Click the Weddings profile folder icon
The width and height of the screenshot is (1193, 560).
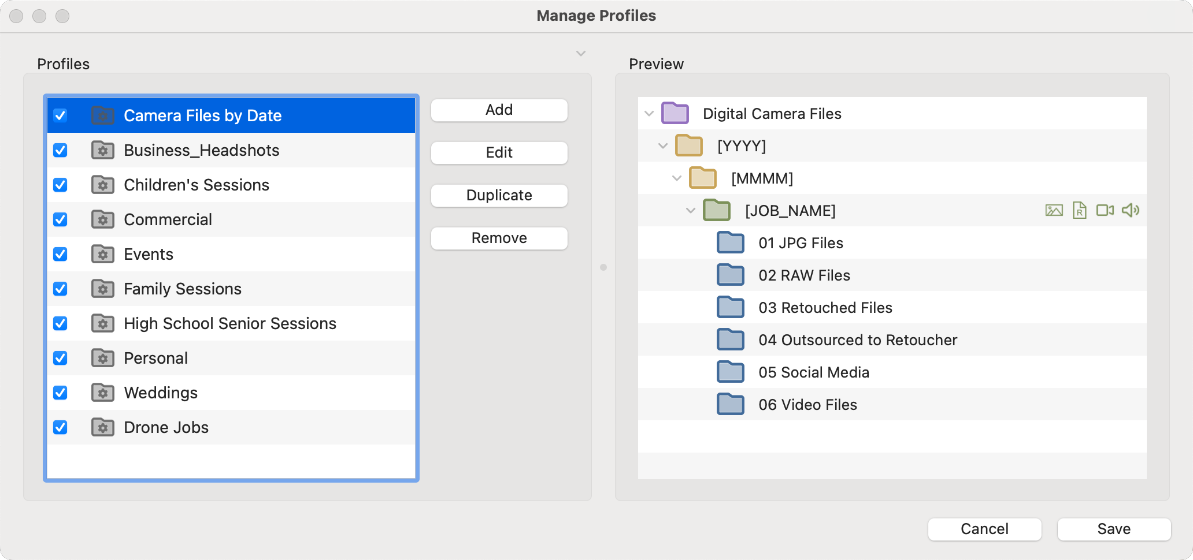pyautogui.click(x=103, y=393)
